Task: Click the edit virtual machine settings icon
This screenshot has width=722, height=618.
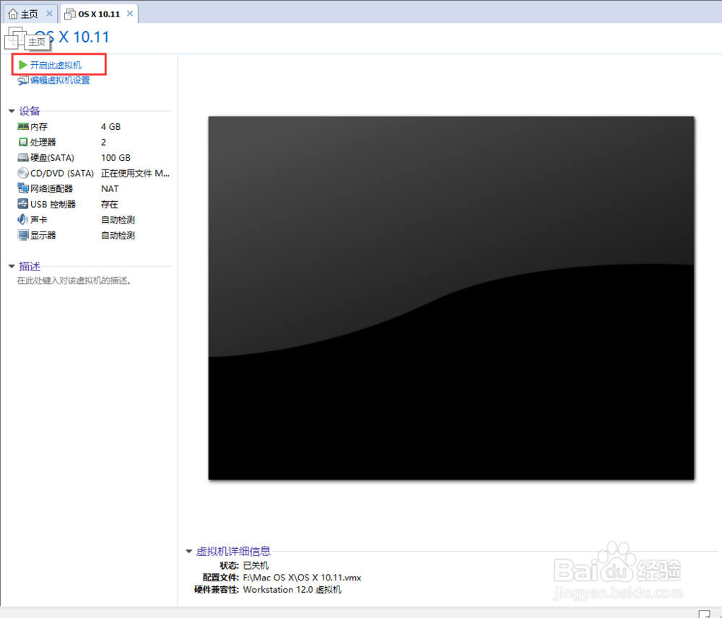Action: coord(23,81)
